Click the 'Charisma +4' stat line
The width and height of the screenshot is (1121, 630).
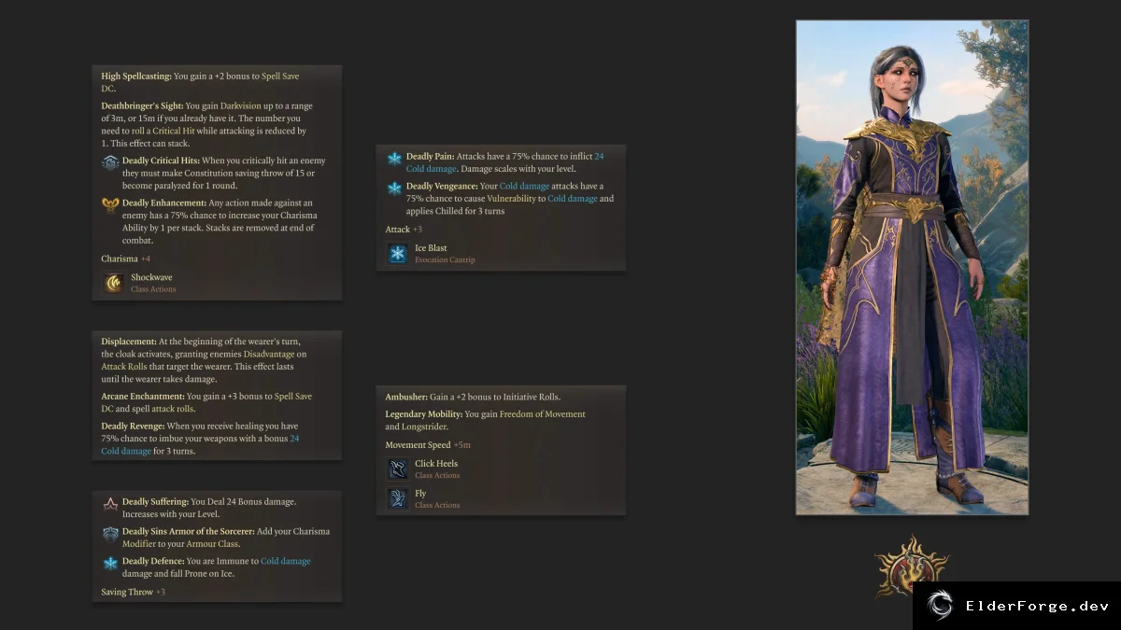[126, 259]
